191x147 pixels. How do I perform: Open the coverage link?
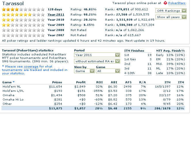click(31, 67)
